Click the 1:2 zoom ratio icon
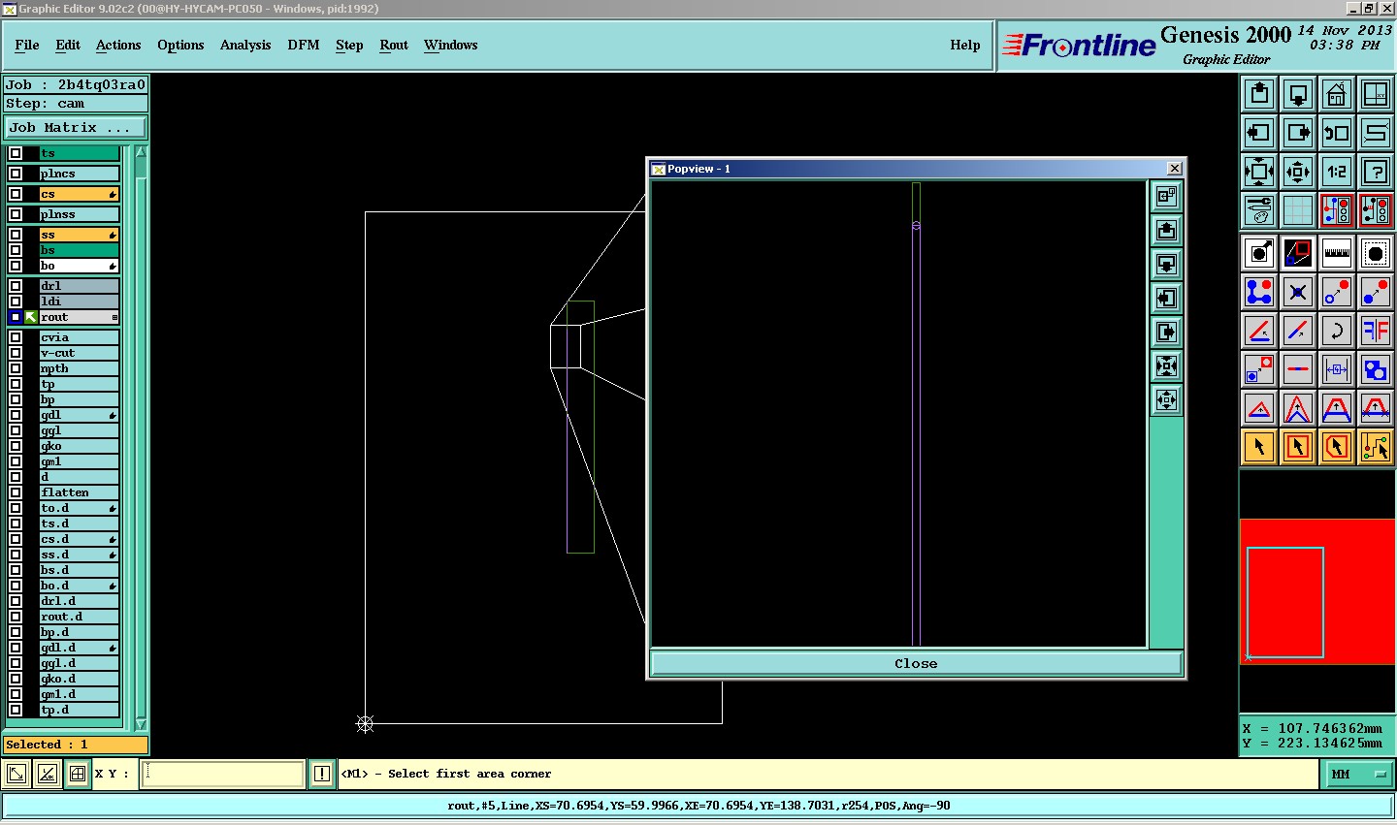This screenshot has width=1397, height=825. click(1337, 172)
